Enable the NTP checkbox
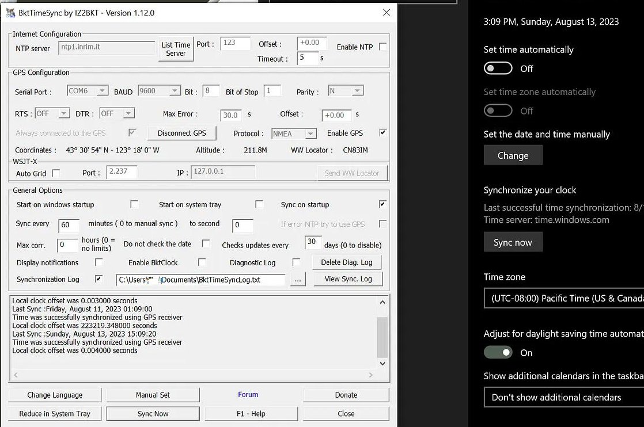 (383, 47)
